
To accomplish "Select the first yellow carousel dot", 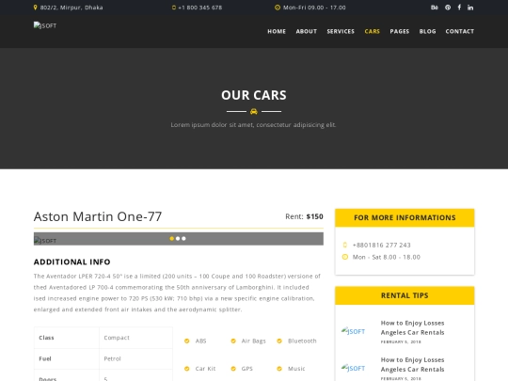I will tap(172, 238).
